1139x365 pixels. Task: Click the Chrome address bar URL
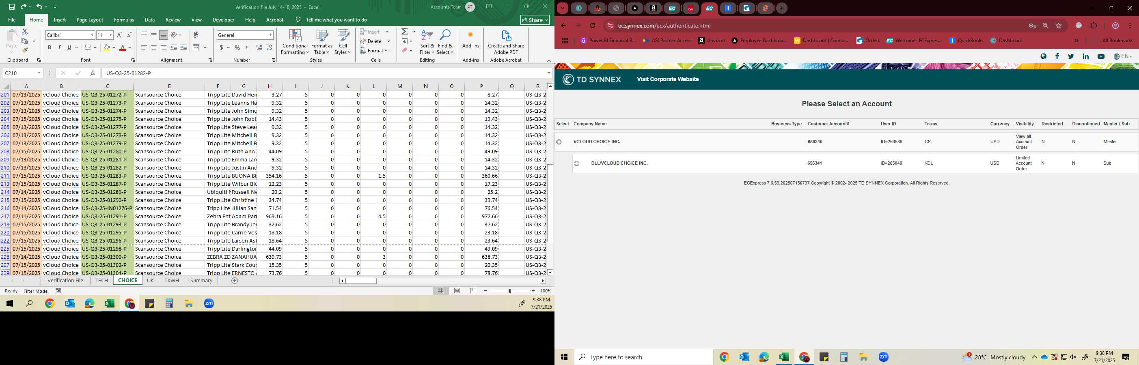[x=664, y=26]
